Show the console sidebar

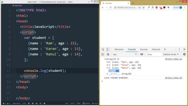(103, 54)
